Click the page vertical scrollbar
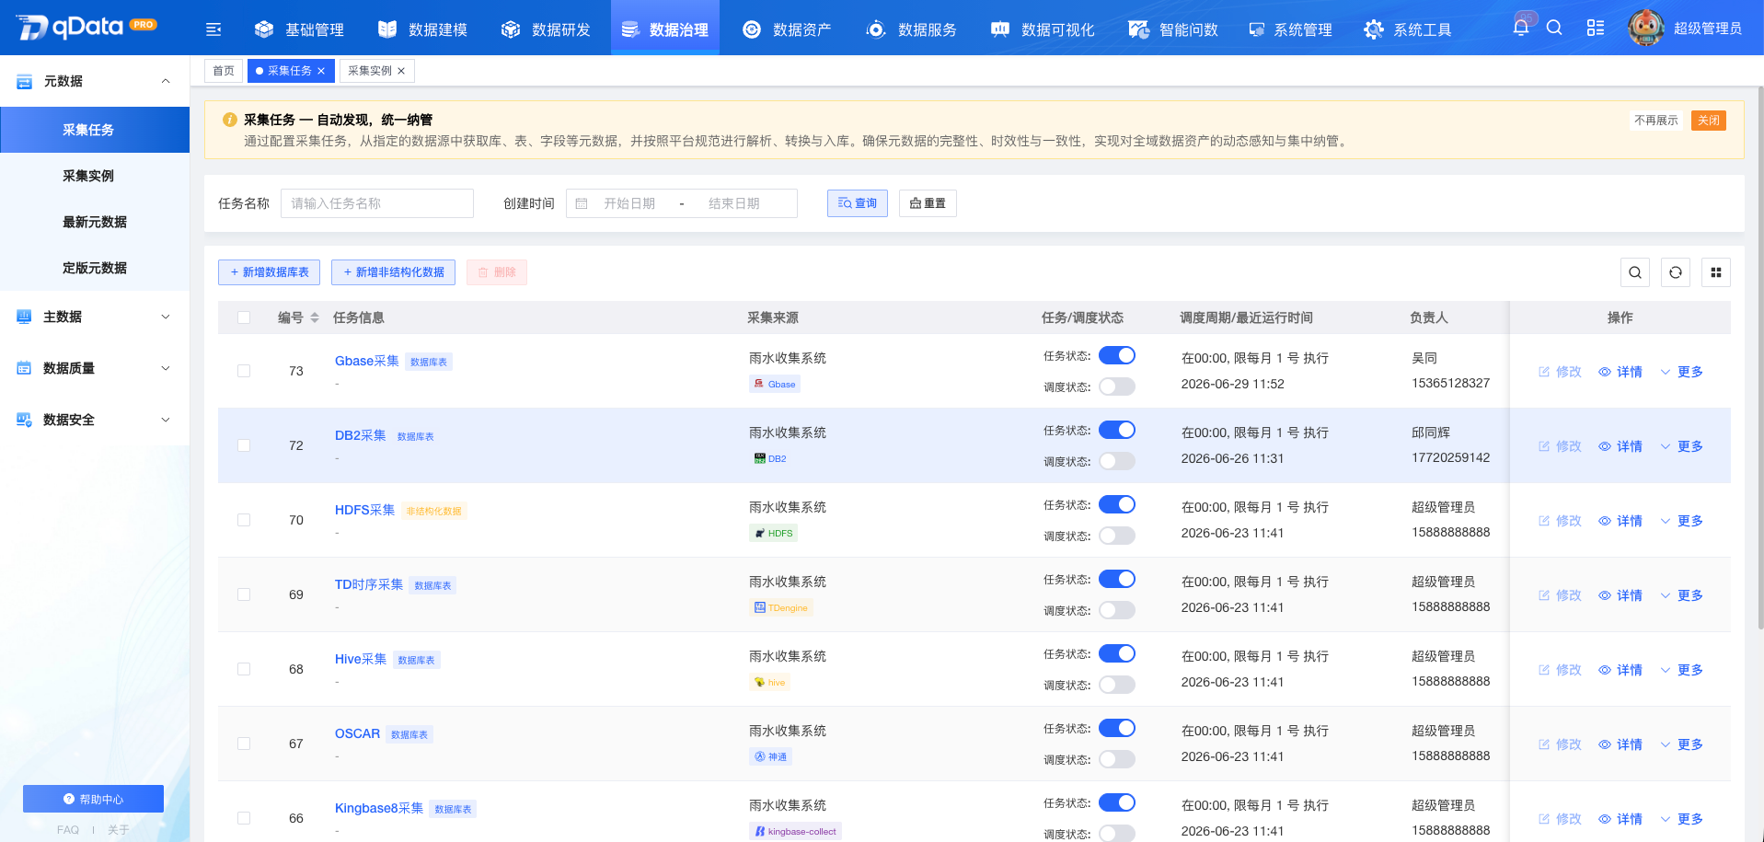The height and width of the screenshot is (842, 1764). pyautogui.click(x=1760, y=359)
